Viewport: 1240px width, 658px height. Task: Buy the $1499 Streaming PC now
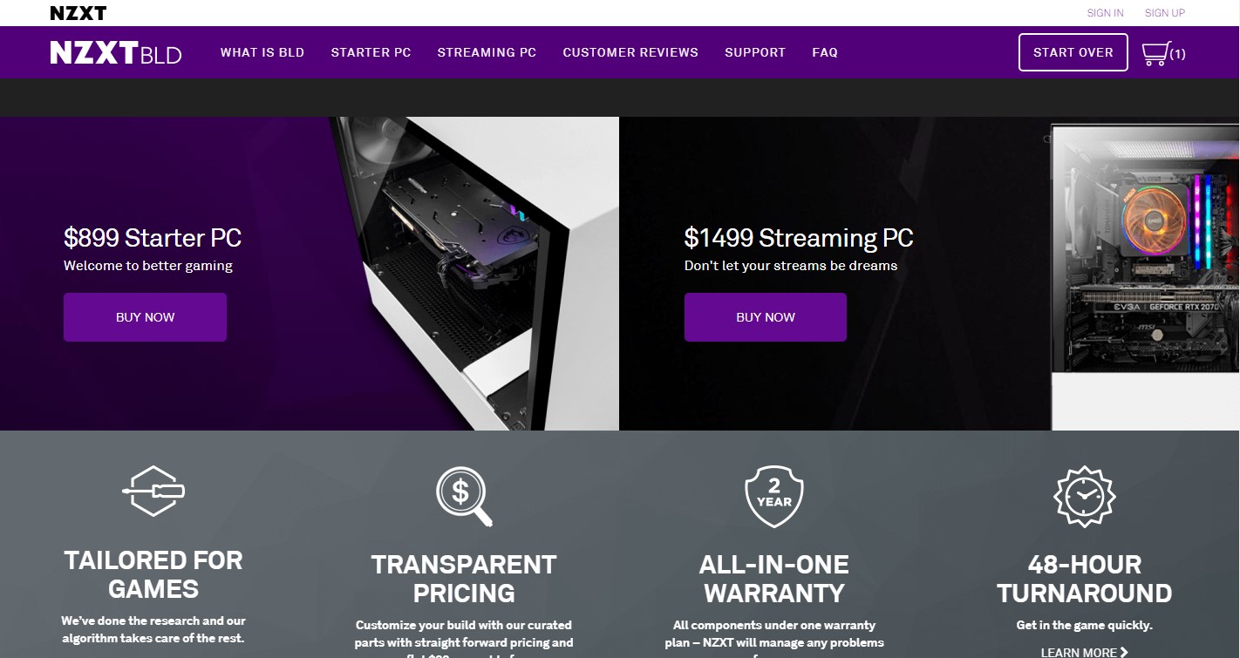coord(766,317)
